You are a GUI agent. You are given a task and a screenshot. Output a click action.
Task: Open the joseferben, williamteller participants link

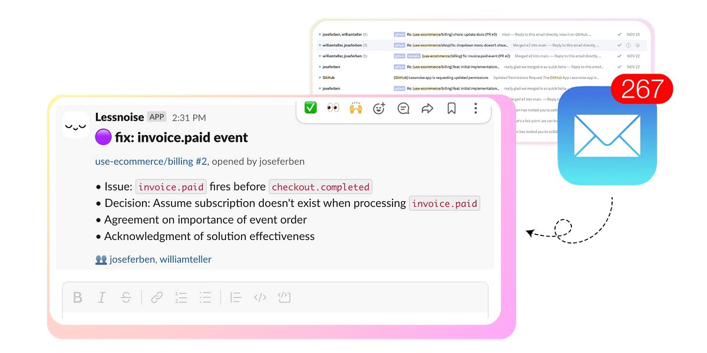tap(160, 259)
